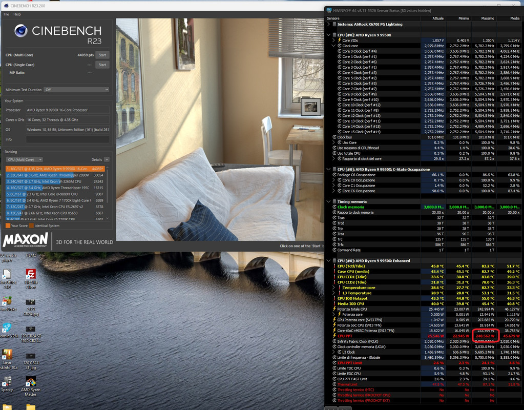The height and width of the screenshot is (410, 524).
Task: Click the icon beside Package C6 Occupazione
Action: point(334,175)
